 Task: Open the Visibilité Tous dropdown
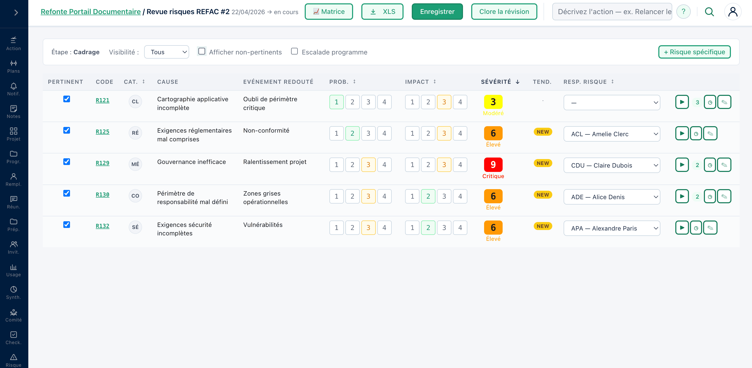tap(167, 52)
